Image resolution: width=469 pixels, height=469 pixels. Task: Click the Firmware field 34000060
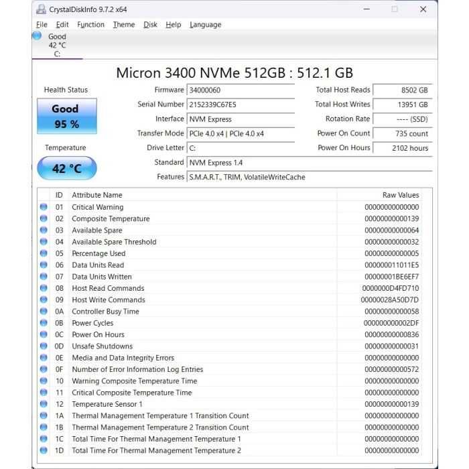(x=241, y=90)
